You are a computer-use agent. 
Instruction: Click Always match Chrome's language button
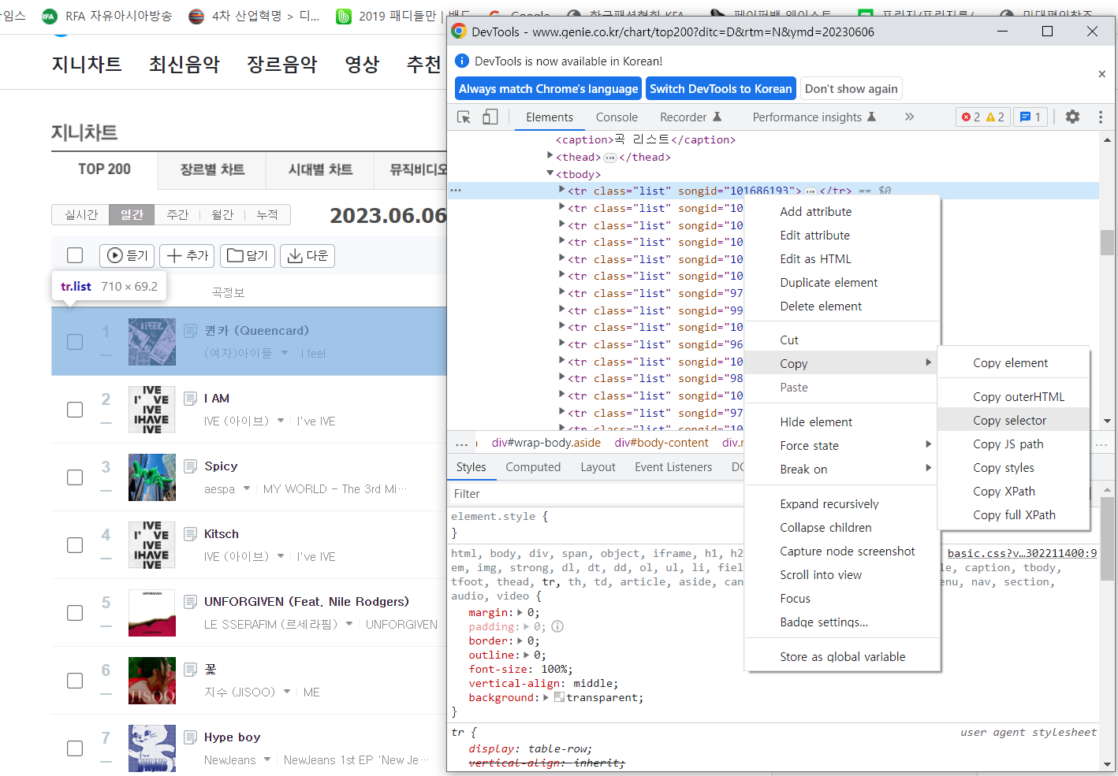(x=549, y=88)
